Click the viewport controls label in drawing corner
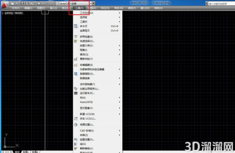The image size is (235, 153). 13,13
